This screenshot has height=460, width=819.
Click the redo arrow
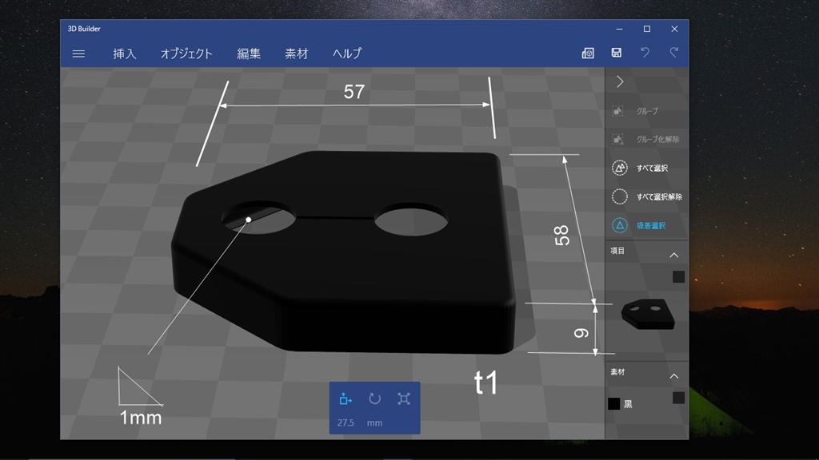click(x=673, y=52)
